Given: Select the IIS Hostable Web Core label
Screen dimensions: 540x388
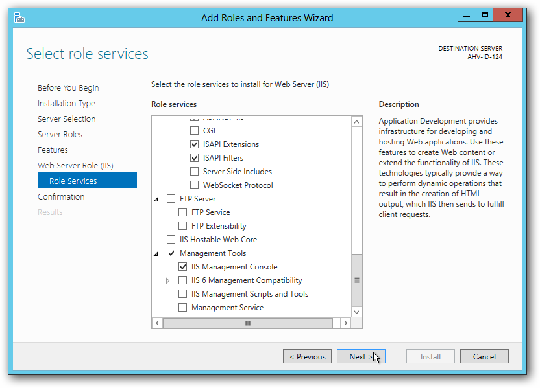Looking at the screenshot, I should 218,240.
